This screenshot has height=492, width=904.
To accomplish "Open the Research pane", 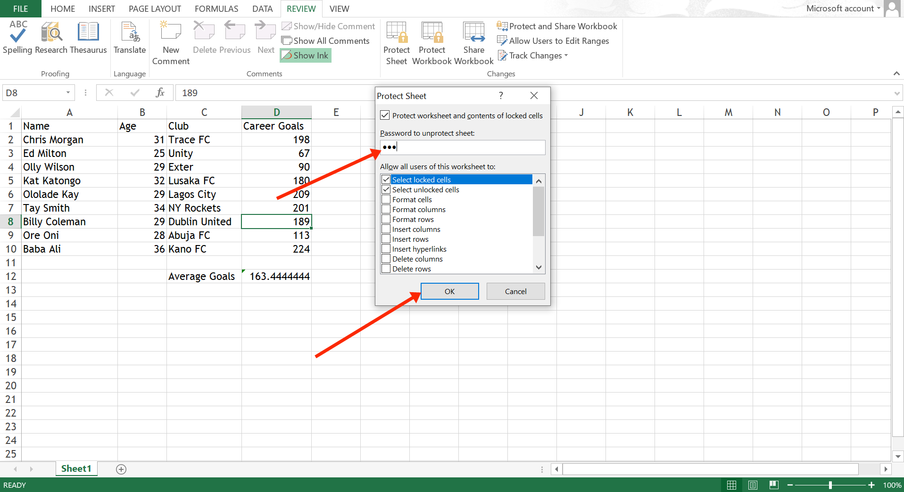I will (51, 38).
